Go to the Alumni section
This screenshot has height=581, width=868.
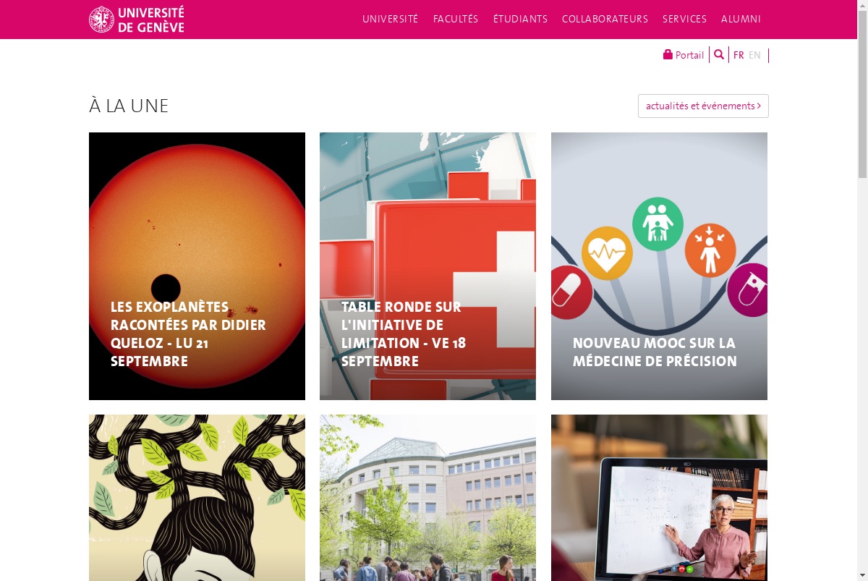coord(741,20)
